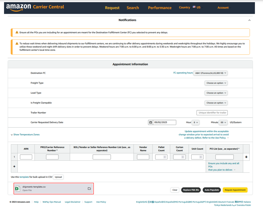Open folder icon for downloaded file

(x=89, y=189)
